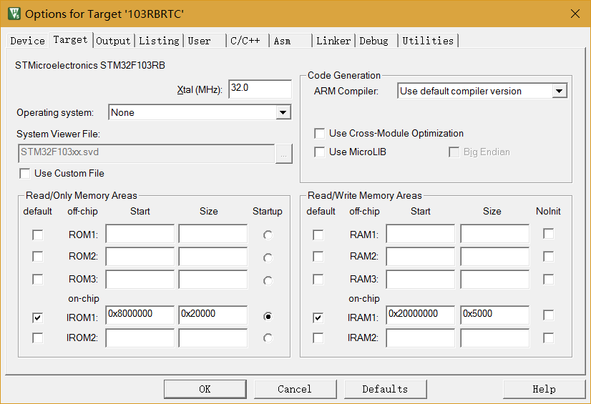Select the ROM3 Startup radio button

[x=268, y=280]
